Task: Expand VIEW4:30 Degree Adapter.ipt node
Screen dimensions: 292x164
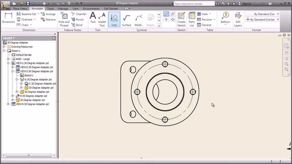Action: pos(8,104)
